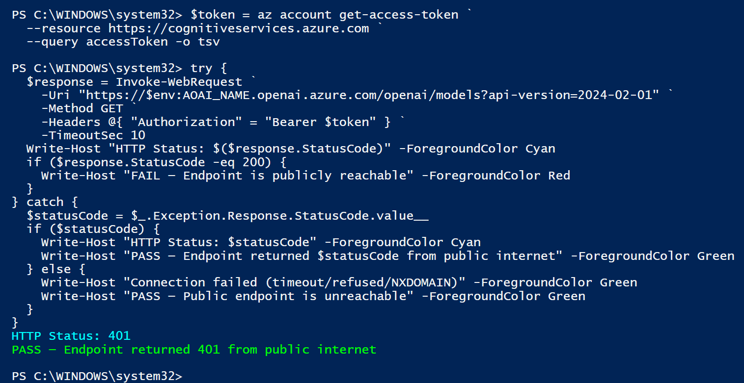
Task: Click the empty prompt at the bottom
Action: pos(97,376)
